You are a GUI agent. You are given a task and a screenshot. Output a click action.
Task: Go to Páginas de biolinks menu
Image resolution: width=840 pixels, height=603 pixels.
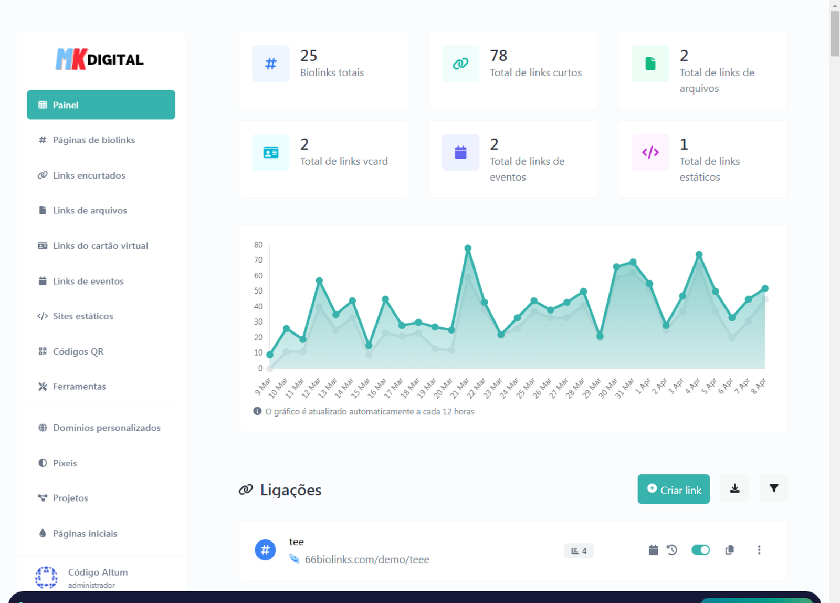pos(93,140)
